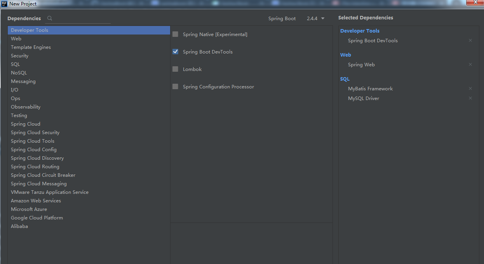Select the NoSQL category
The width and height of the screenshot is (484, 264).
click(89, 72)
